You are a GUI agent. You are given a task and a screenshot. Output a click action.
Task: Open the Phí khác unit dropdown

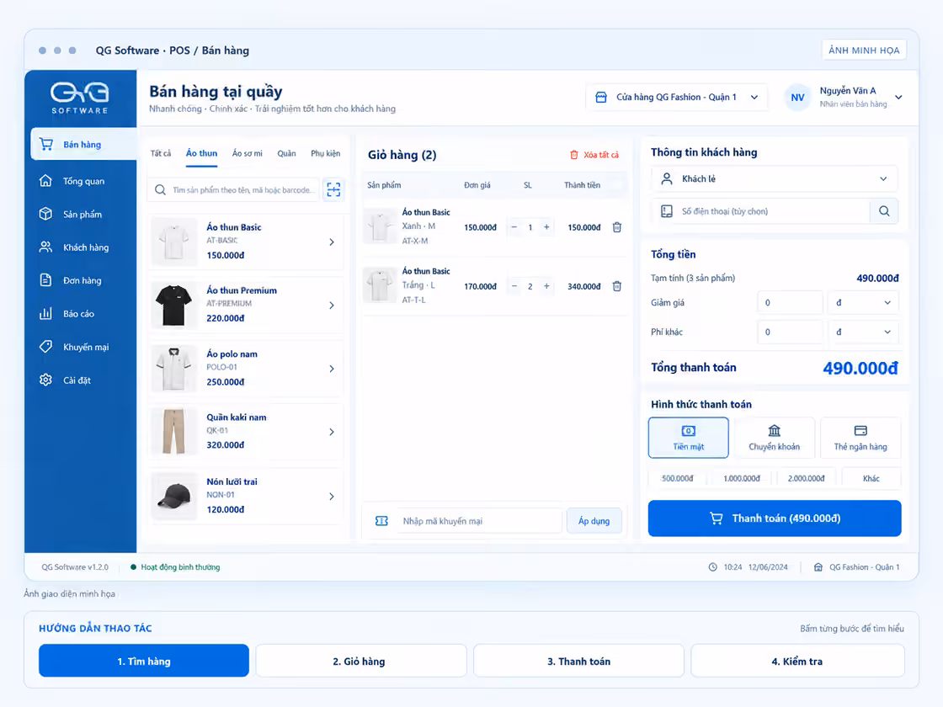(x=863, y=332)
